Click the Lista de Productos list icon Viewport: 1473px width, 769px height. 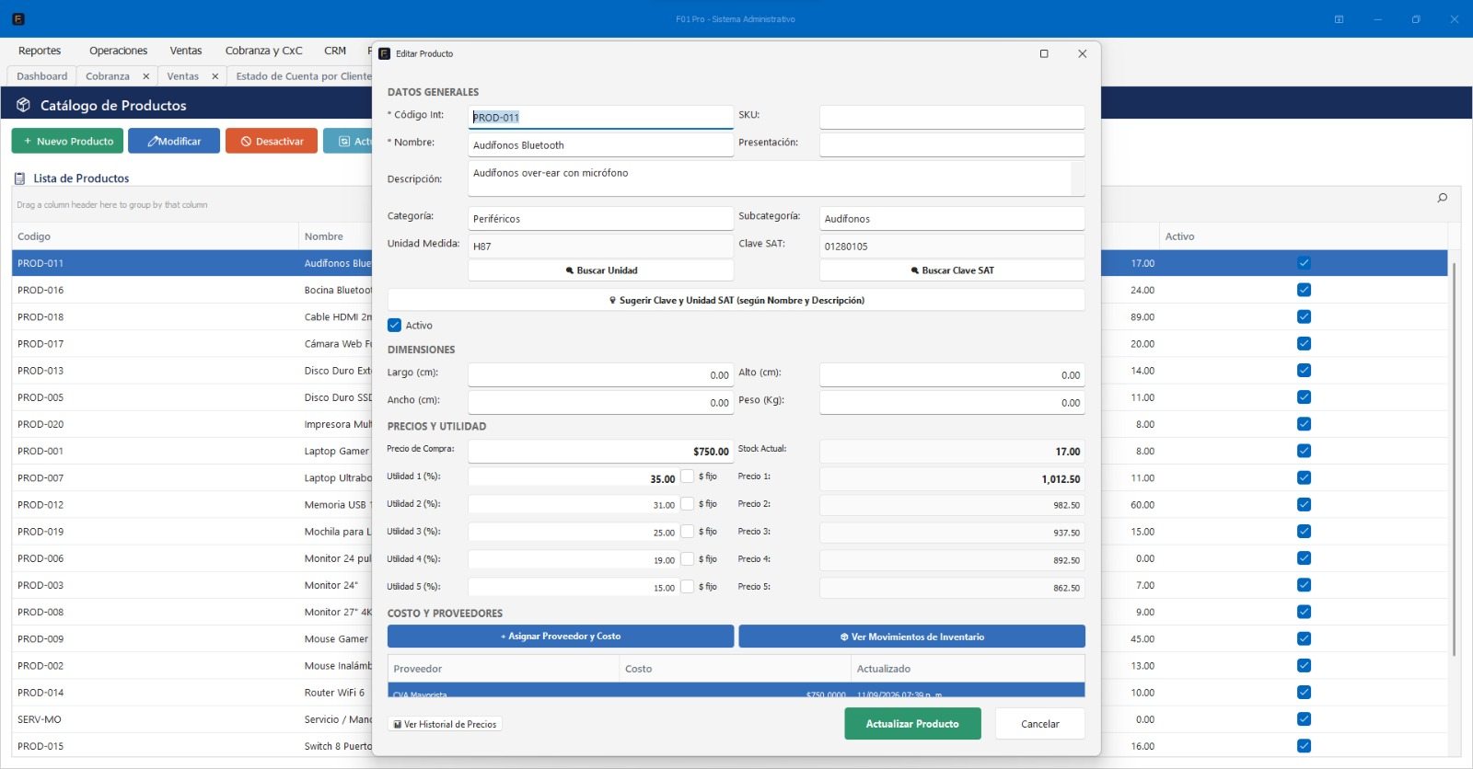(x=19, y=178)
